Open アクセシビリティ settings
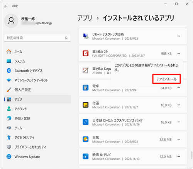 click(37, 137)
